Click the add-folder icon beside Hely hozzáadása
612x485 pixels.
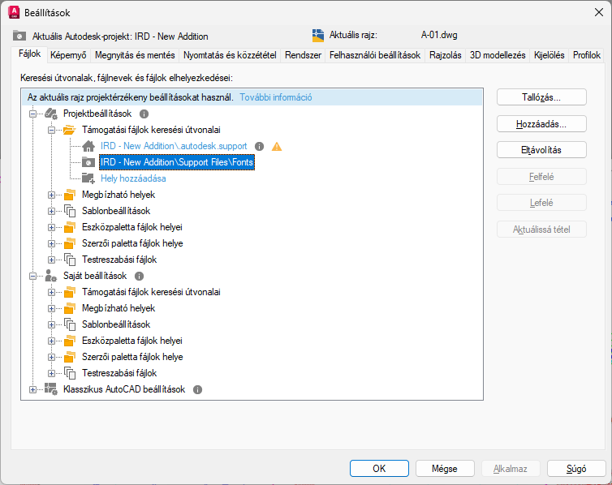coord(88,178)
